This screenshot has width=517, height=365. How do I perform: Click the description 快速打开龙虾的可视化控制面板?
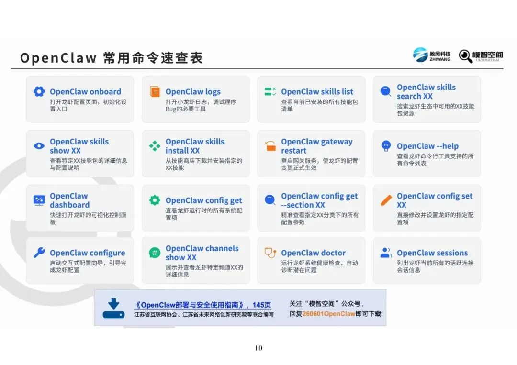click(x=88, y=219)
